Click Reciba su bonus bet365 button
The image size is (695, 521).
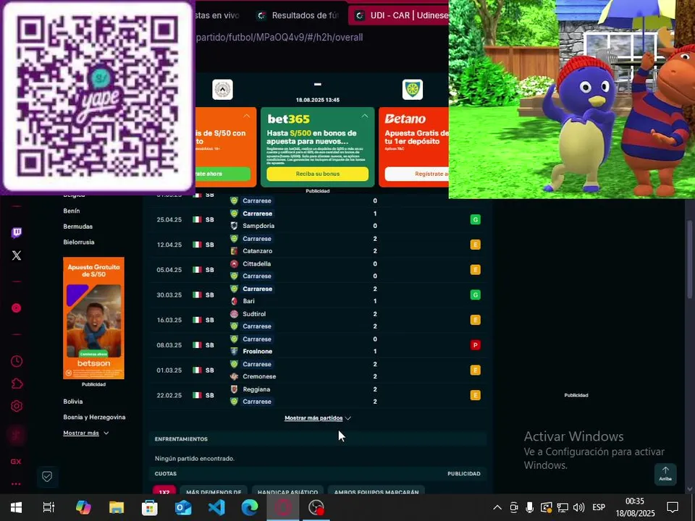coord(317,174)
